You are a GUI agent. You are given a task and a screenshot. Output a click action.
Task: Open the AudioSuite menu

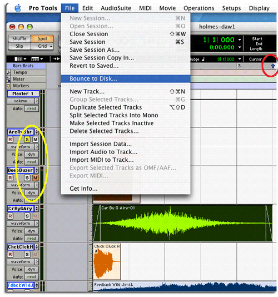[116, 8]
